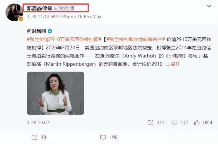Image resolution: width=218 pixels, height=144 pixels.
Task: Click the orange verified badge on avatar
Action: (21, 19)
